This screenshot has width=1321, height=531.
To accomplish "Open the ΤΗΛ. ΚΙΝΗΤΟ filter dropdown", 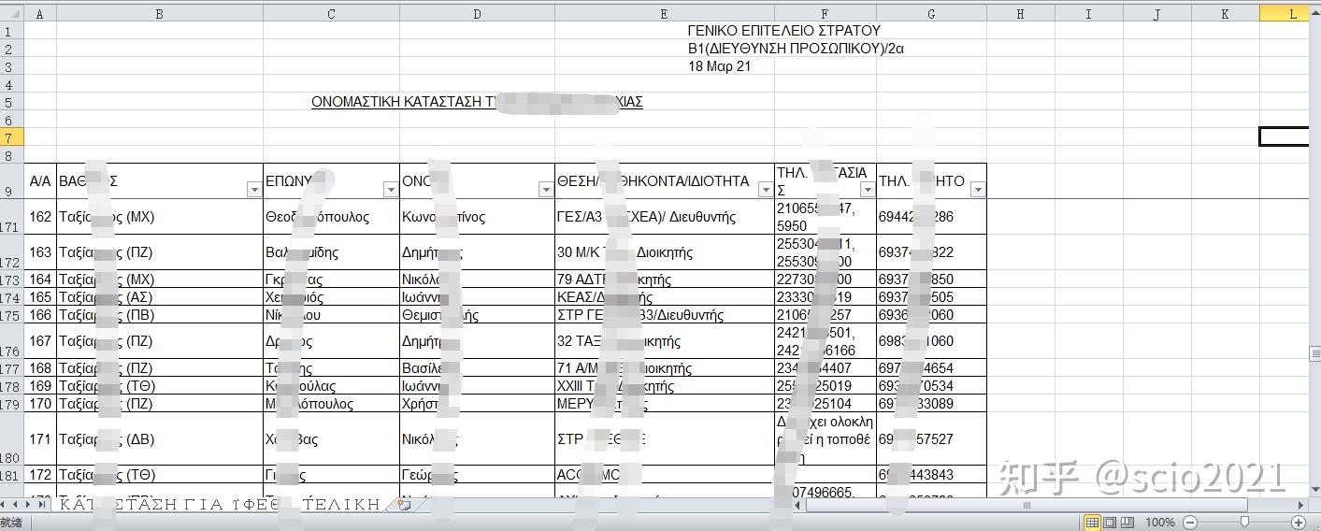I will pos(977,190).
